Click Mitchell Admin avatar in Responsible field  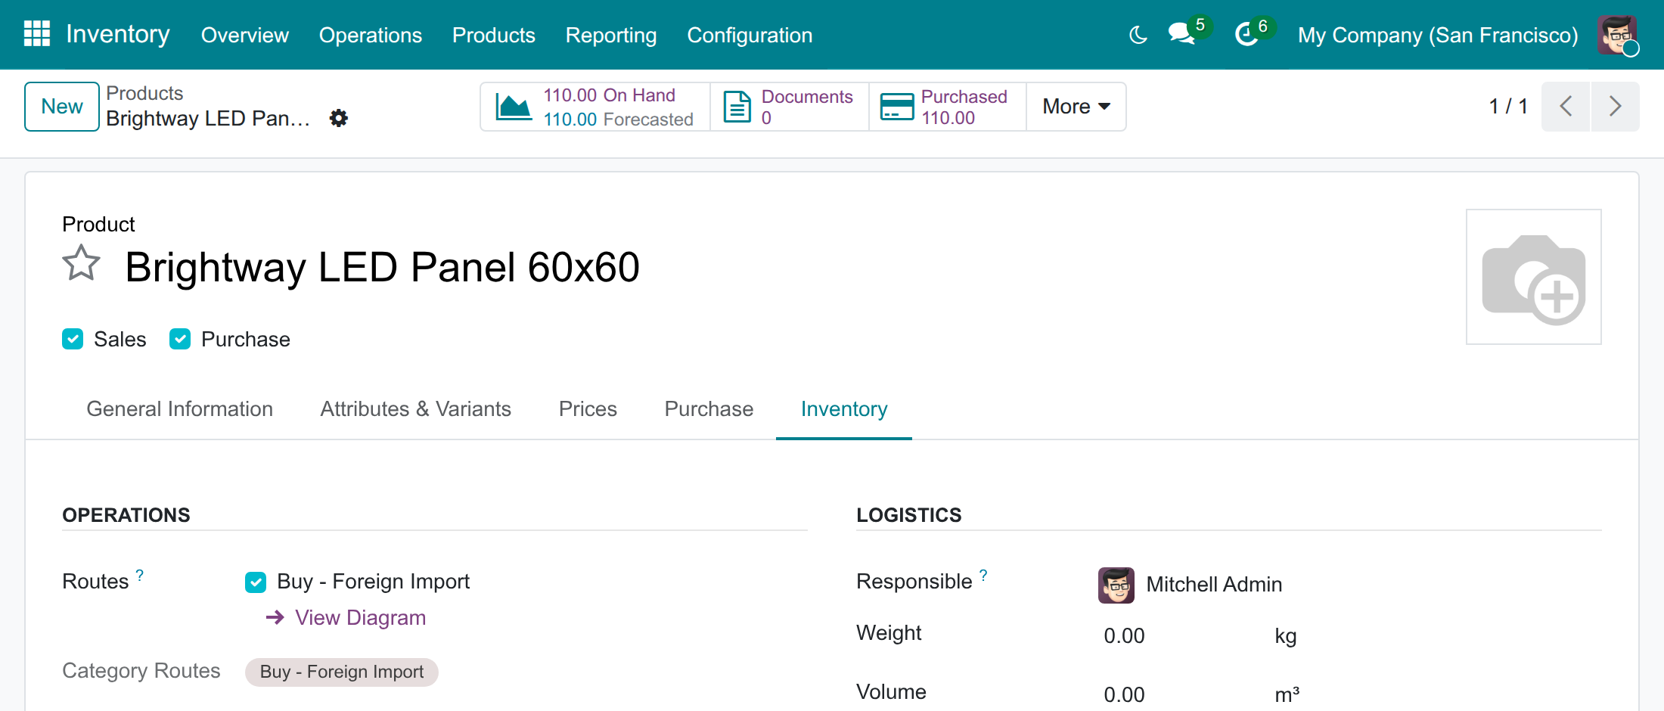point(1116,585)
